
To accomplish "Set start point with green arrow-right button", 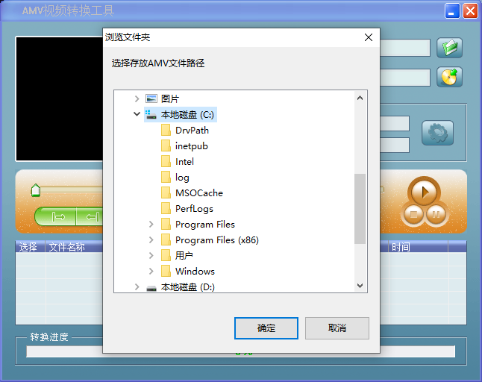I will click(57, 217).
